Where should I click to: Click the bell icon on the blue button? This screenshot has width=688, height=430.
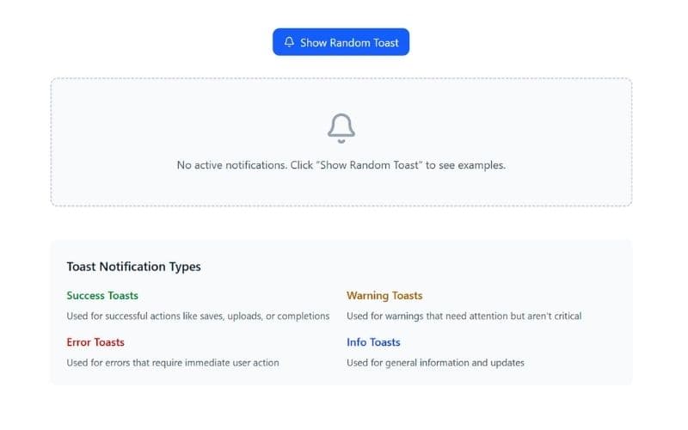[x=289, y=42]
